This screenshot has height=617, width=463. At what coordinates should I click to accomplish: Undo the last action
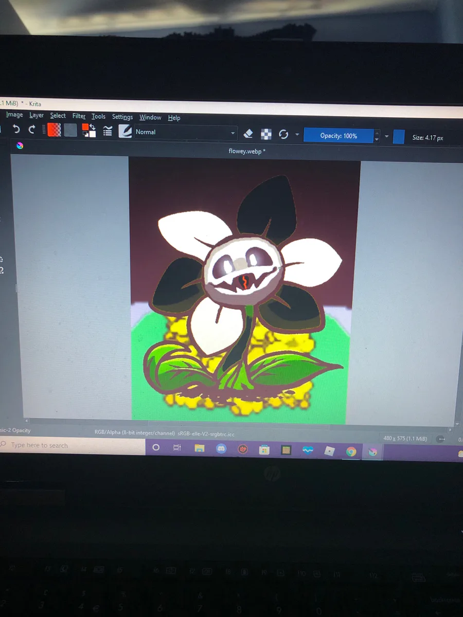pos(16,130)
